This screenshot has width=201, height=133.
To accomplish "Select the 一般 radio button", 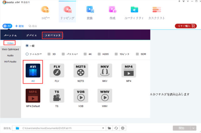I will point(27,45).
